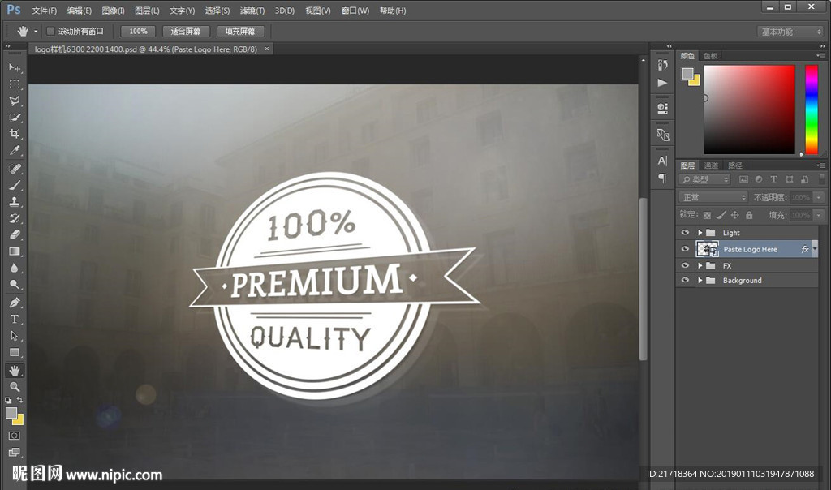Select the Eyedropper tool
Screen dimensions: 831x490
[15, 150]
